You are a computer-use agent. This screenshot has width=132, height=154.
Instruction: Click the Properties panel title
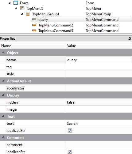[x=8, y=38]
